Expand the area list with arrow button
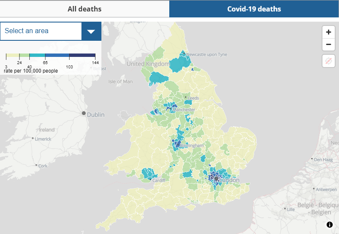 tap(91, 31)
